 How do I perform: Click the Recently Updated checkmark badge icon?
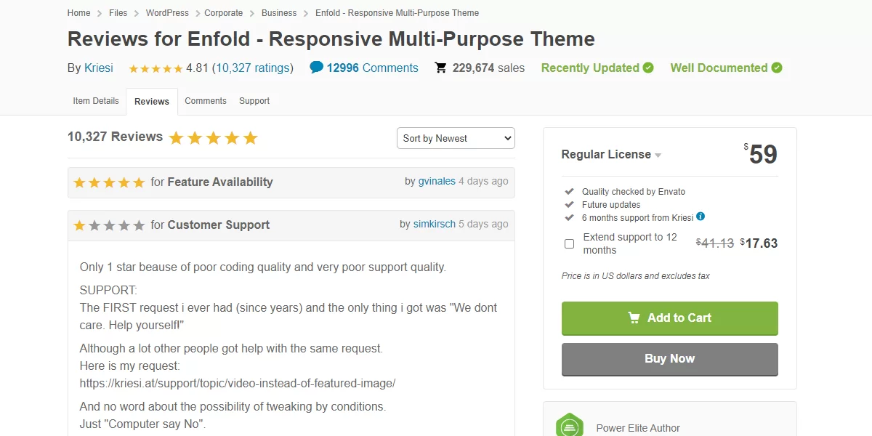point(648,68)
